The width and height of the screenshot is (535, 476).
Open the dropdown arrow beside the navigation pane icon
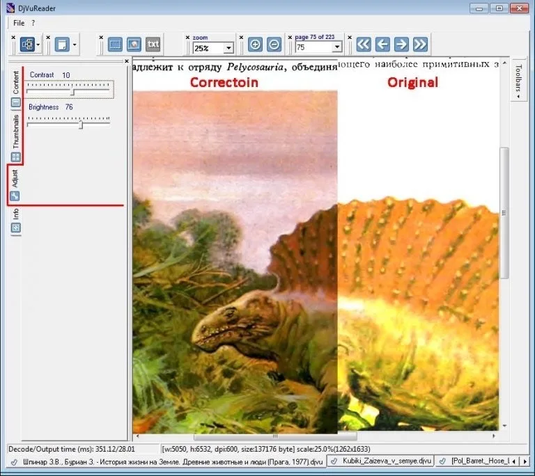click(38, 45)
